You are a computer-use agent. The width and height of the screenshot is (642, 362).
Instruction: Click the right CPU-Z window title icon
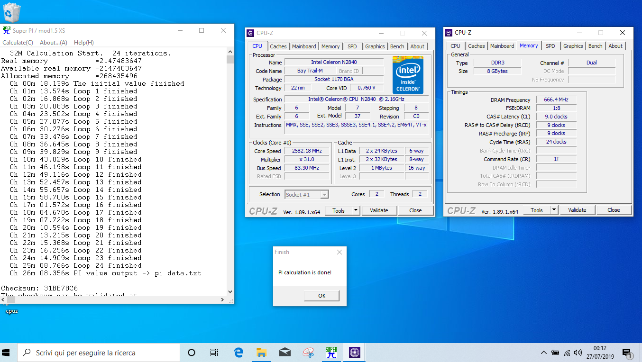pyautogui.click(x=449, y=33)
